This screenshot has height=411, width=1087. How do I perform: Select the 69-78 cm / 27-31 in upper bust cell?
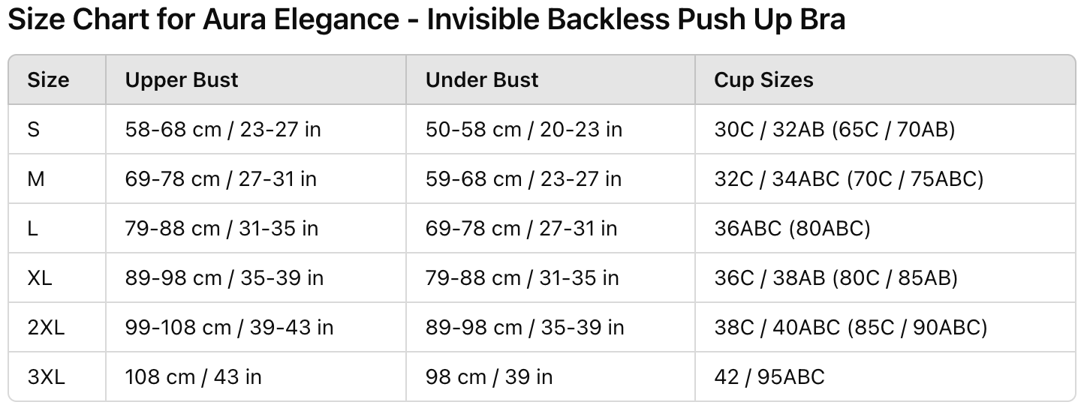[x=221, y=179]
